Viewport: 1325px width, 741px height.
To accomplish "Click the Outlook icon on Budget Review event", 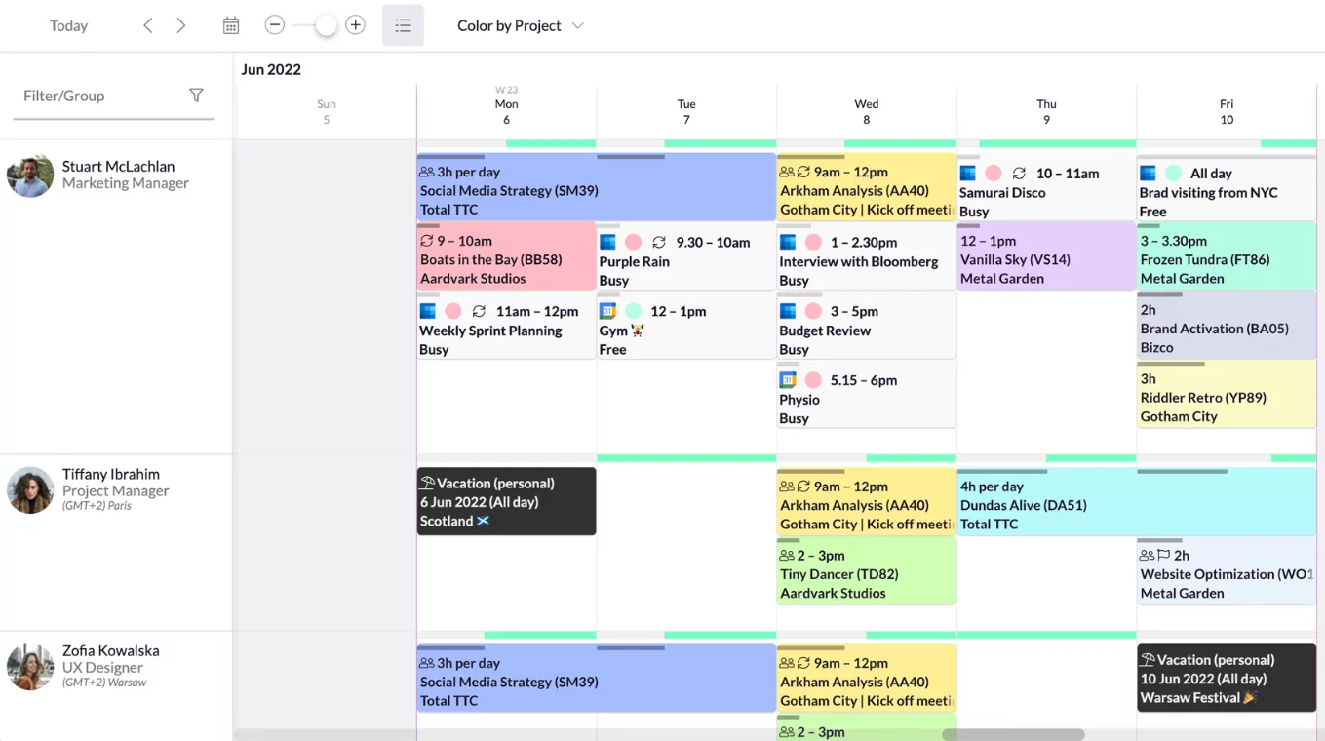I will point(788,311).
